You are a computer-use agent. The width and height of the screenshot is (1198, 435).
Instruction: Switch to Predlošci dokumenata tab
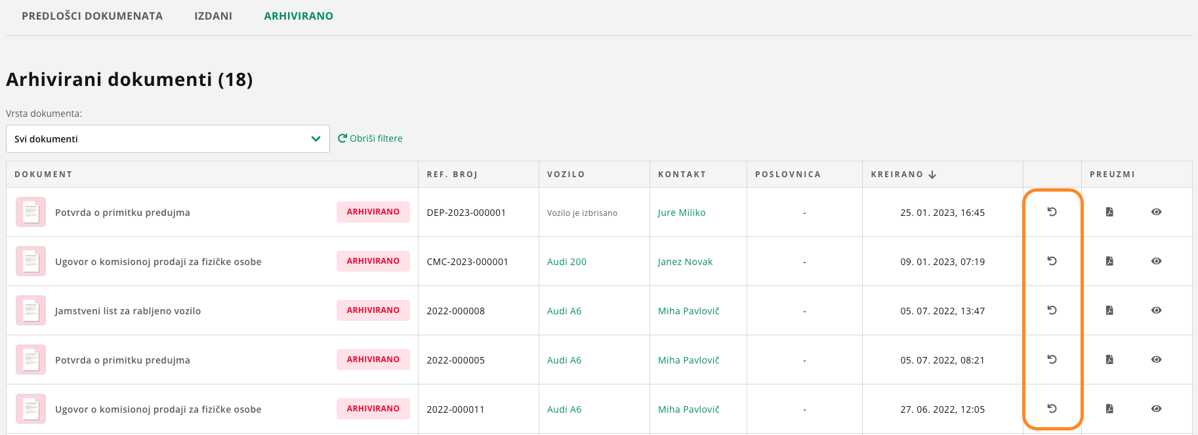pos(92,16)
